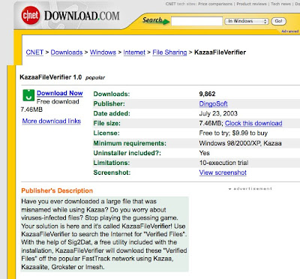
Task: Click the publisher description paragraph
Action: [x=104, y=234]
